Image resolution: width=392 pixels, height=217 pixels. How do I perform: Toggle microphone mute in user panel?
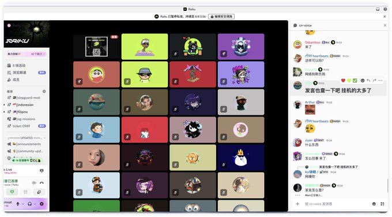pos(18,204)
